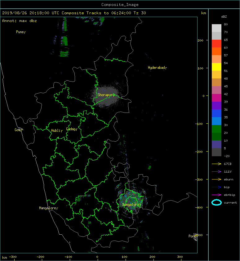The image size is (240, 261).
Task: Click the '111V' legend label
Action: (x=228, y=172)
